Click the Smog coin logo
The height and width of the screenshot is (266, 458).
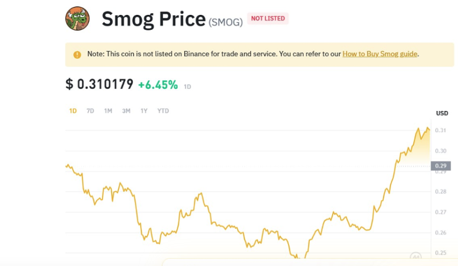(x=78, y=19)
